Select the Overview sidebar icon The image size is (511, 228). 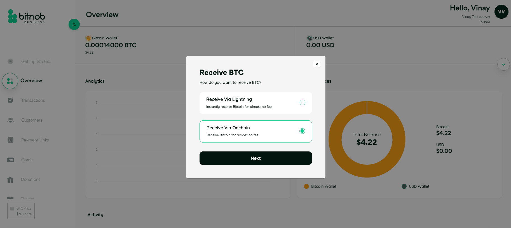pos(10,81)
